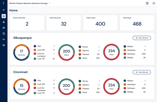
Task: Click the Albuquerque 17 Devices donut chart
Action: coord(22,52)
